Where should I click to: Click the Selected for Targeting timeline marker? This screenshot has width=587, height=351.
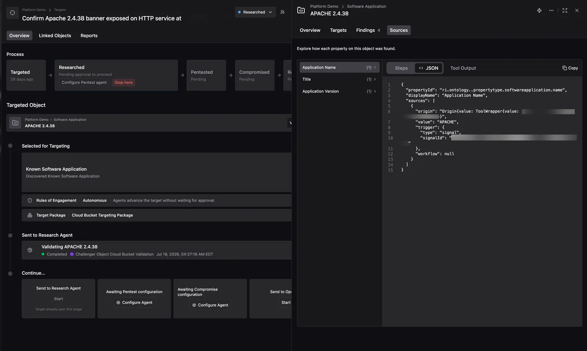(x=10, y=146)
